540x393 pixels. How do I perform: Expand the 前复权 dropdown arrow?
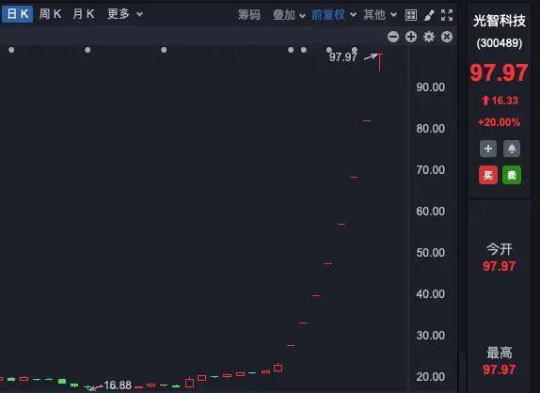coord(353,15)
